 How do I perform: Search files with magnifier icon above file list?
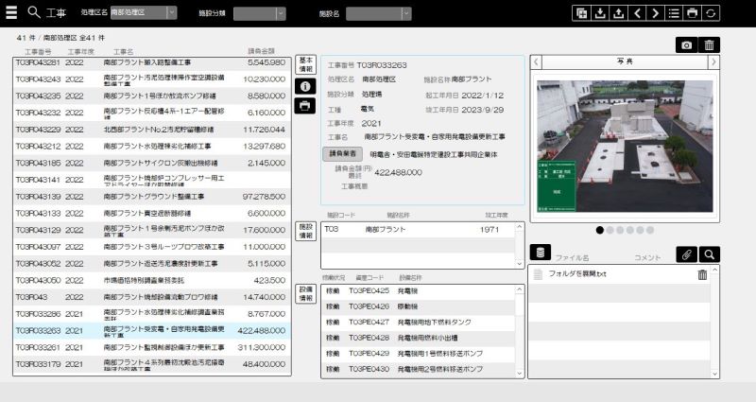[710, 254]
